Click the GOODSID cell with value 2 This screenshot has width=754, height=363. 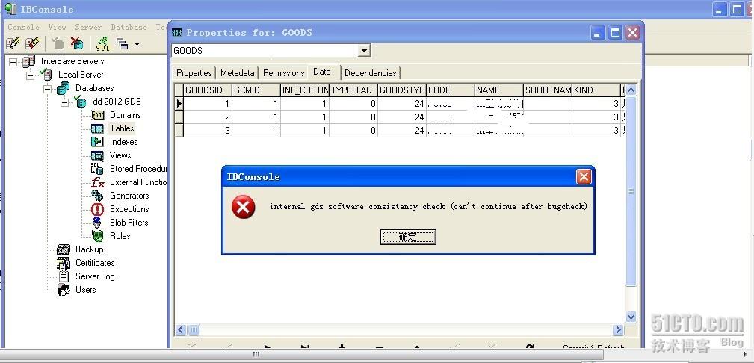point(208,117)
